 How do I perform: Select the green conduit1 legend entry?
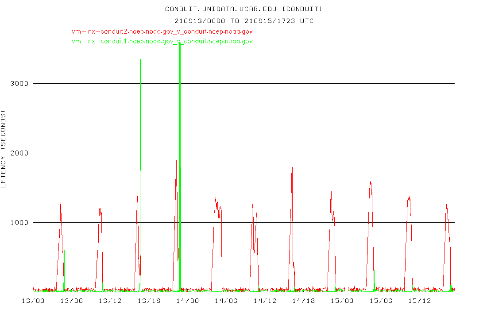[162, 41]
